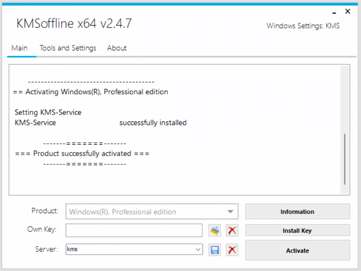361x271 pixels.
Task: Click the 'Server:' field label
Action: [46, 249]
